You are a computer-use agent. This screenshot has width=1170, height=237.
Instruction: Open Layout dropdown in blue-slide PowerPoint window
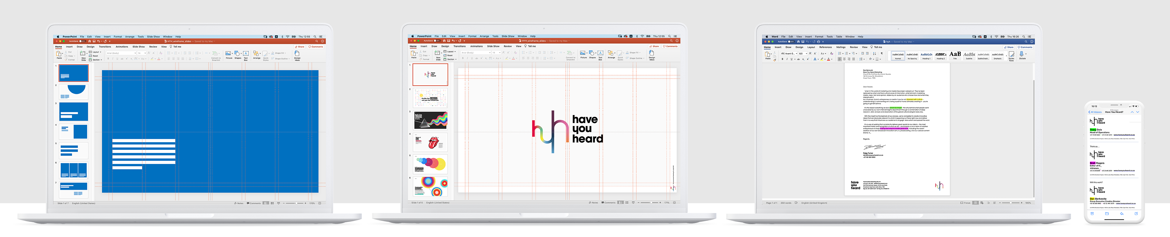coord(95,52)
